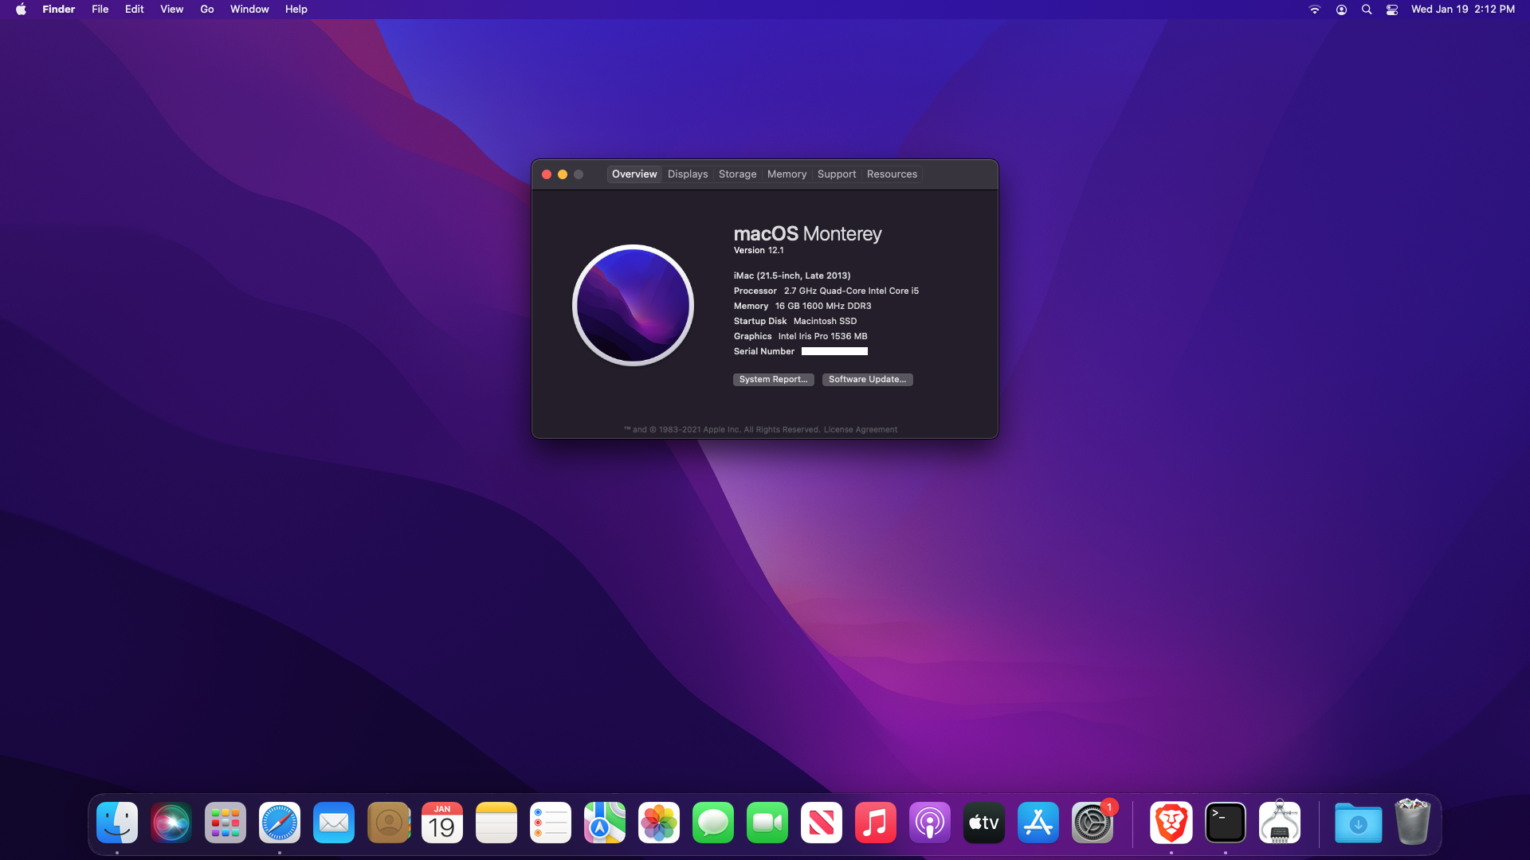Open Spotlight search in menu bar
Image resolution: width=1530 pixels, height=860 pixels.
(1367, 10)
